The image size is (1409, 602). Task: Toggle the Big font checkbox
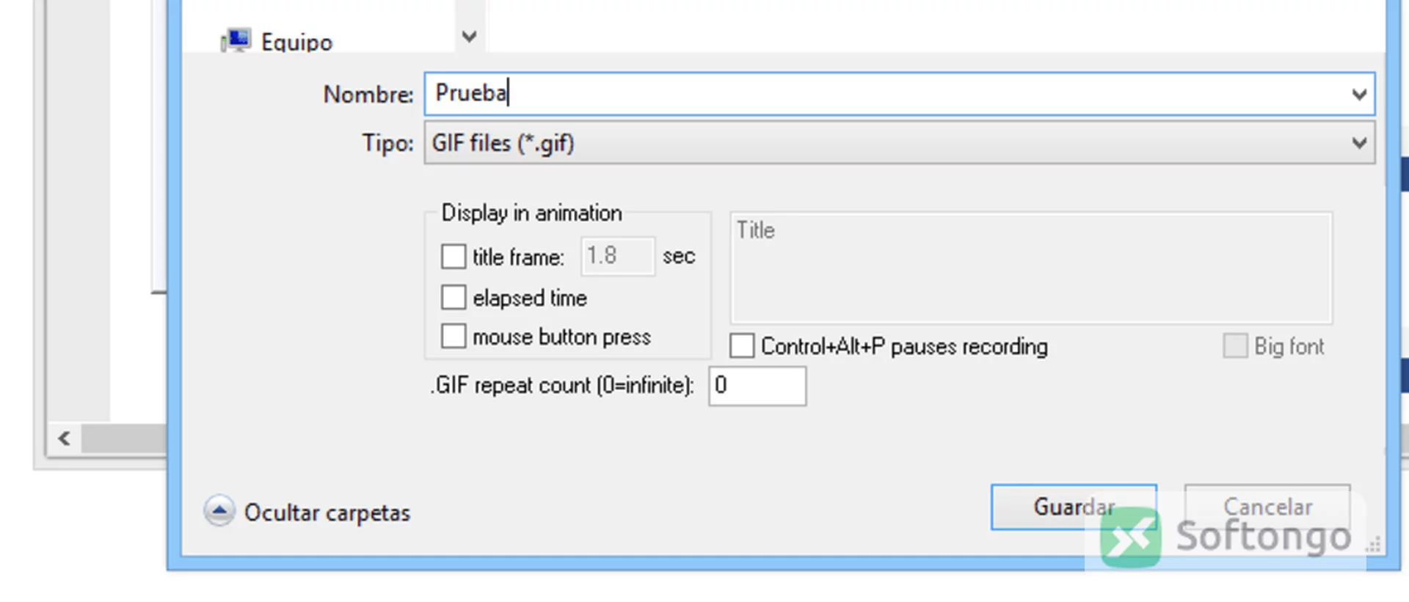1235,346
